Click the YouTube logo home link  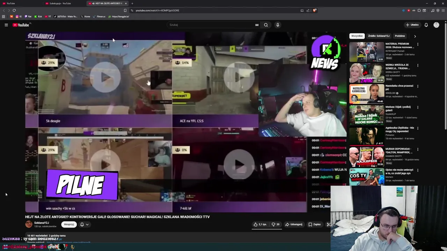(21, 25)
